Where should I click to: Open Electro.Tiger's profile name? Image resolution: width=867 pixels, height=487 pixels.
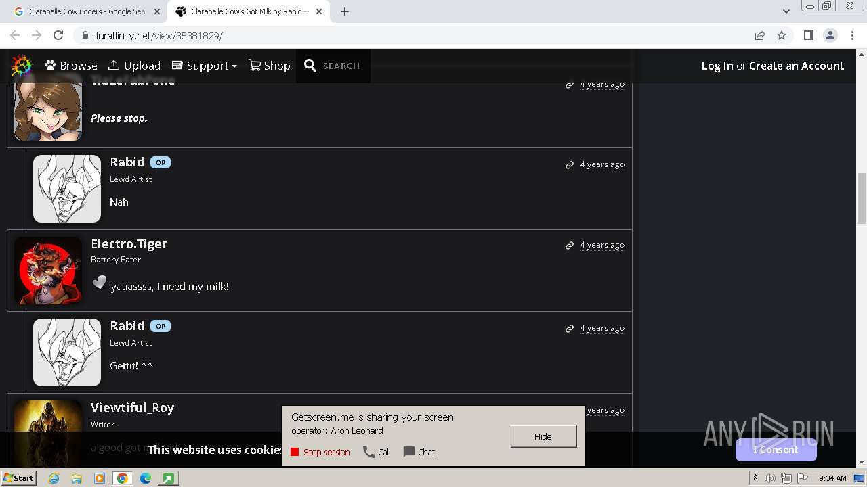(129, 243)
